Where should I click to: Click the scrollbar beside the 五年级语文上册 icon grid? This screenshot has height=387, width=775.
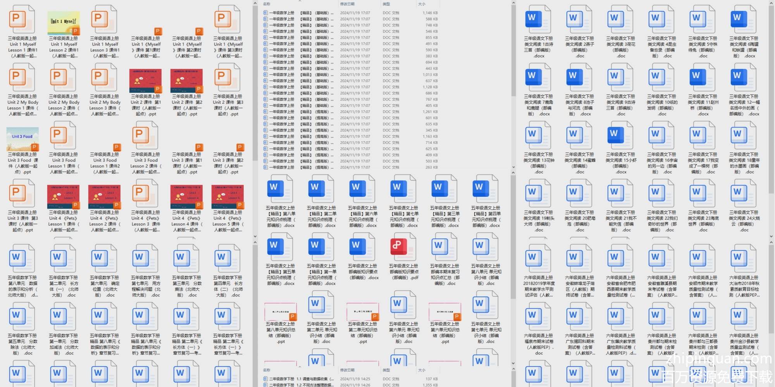(513, 271)
